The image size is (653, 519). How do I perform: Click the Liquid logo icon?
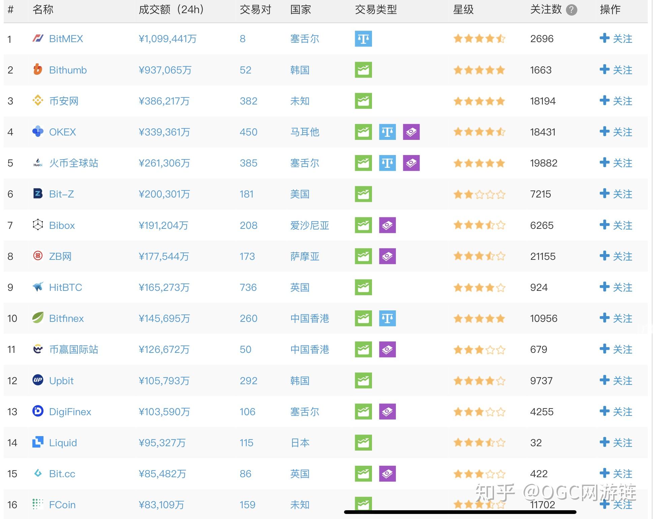tap(38, 442)
